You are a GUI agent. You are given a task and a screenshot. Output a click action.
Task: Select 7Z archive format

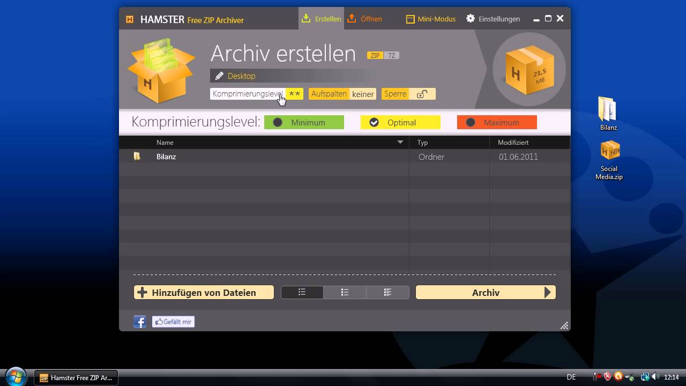click(391, 55)
